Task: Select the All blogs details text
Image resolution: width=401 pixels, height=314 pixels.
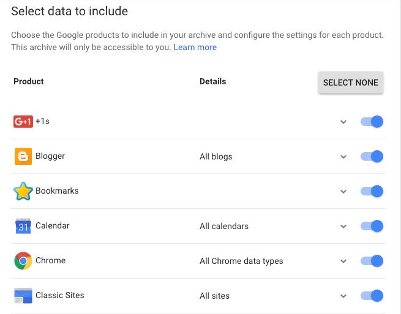Action: (216, 156)
